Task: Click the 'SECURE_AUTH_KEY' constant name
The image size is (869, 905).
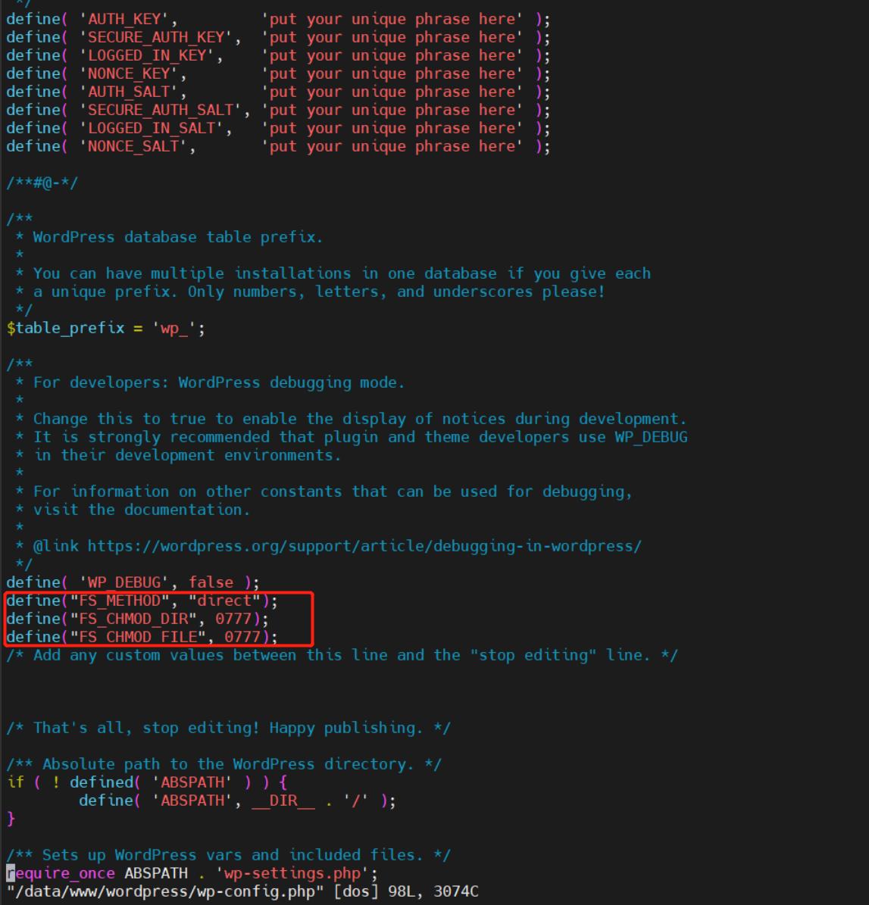Action: click(156, 38)
